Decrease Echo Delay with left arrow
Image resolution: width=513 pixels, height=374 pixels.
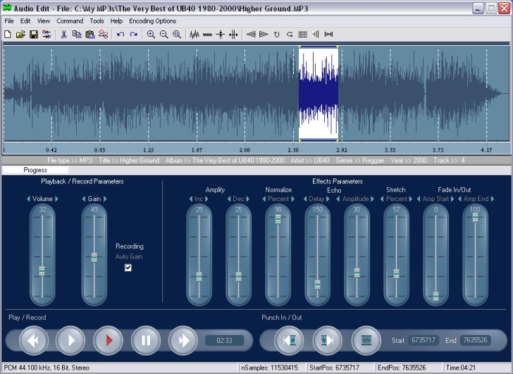coord(306,200)
